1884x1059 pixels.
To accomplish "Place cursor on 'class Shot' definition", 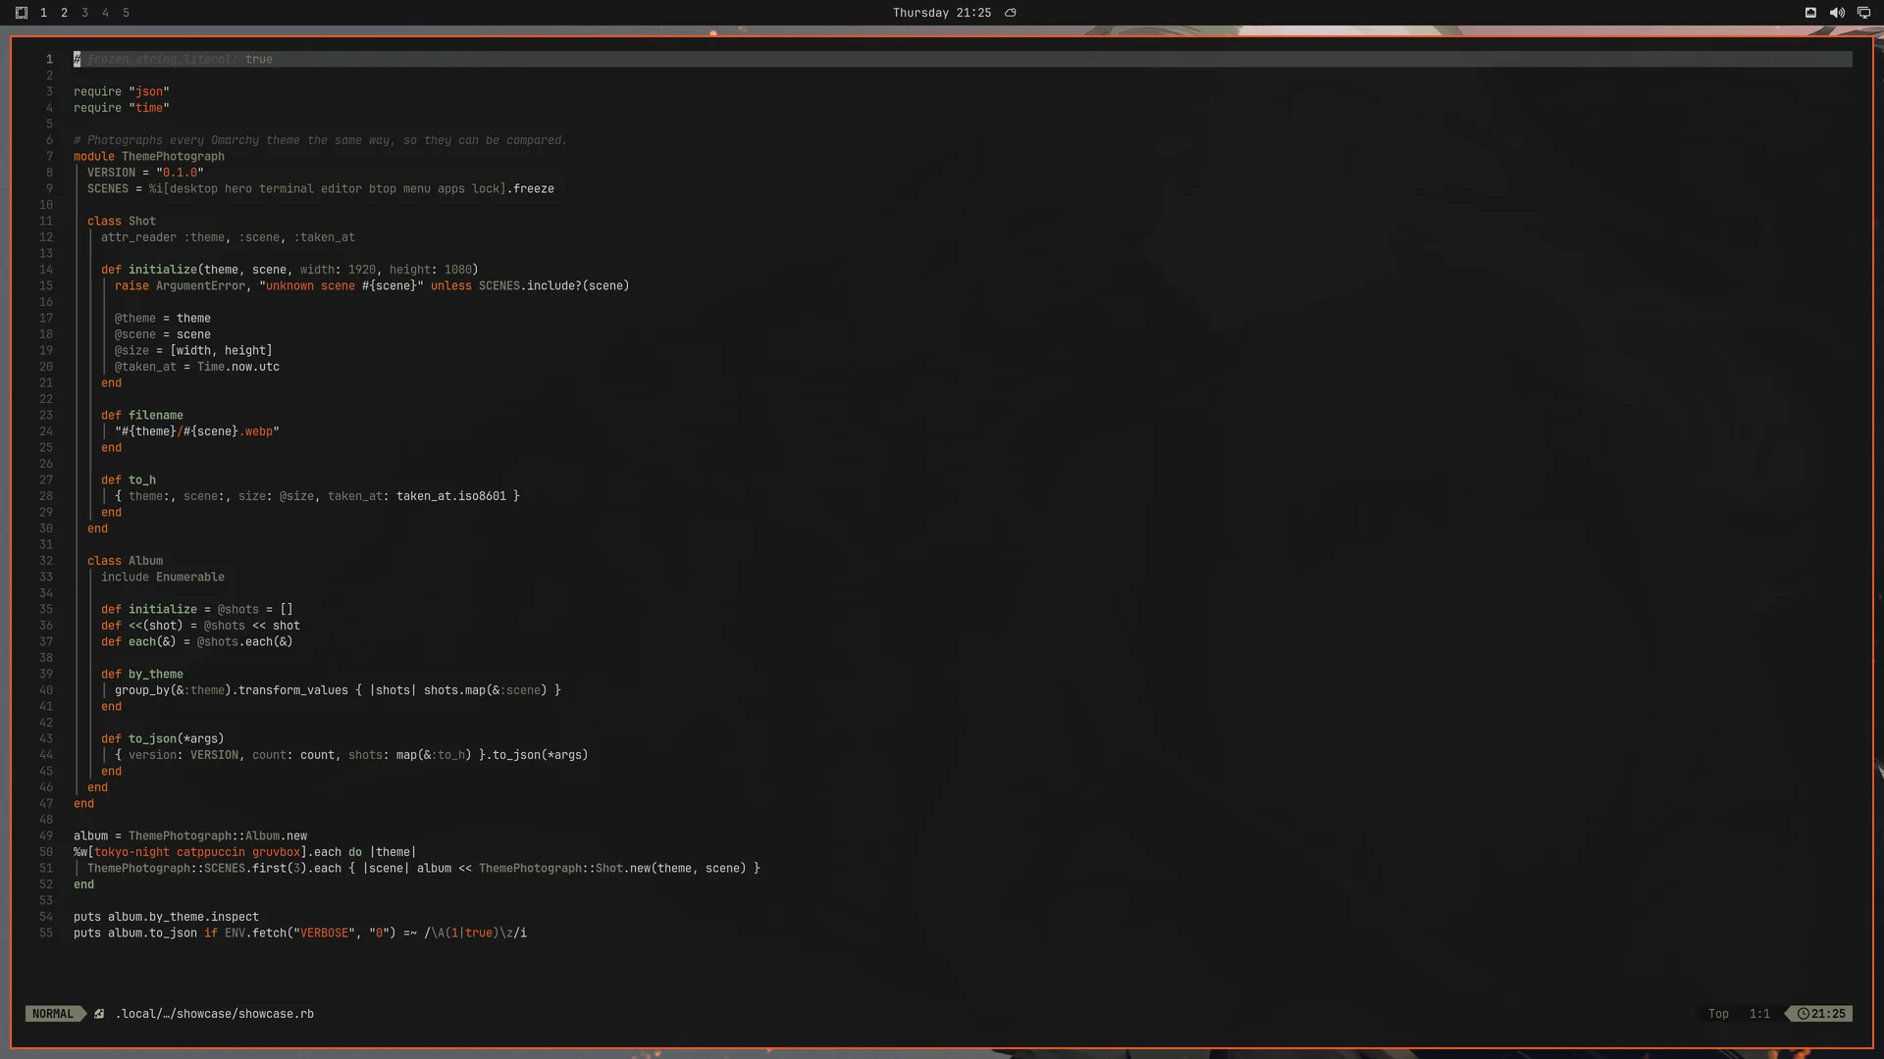I will click(122, 222).
